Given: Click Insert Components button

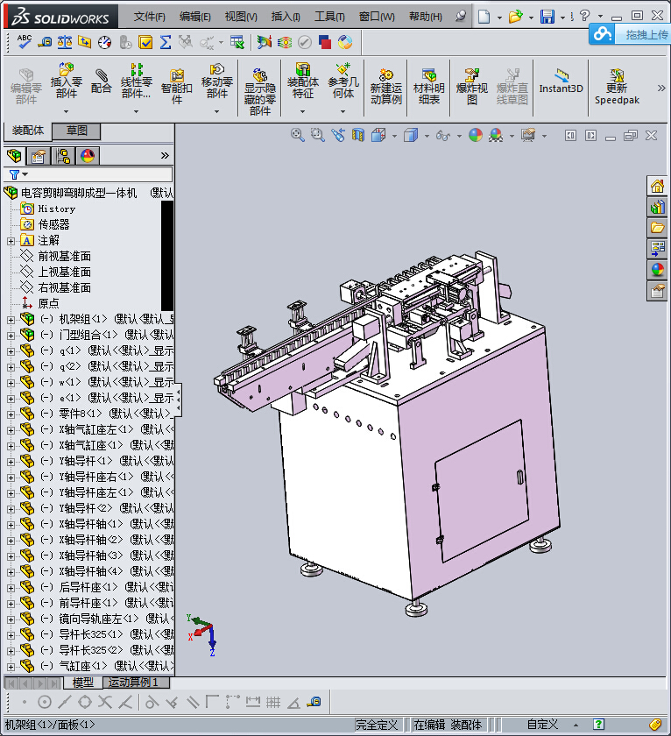Looking at the screenshot, I should [x=67, y=81].
